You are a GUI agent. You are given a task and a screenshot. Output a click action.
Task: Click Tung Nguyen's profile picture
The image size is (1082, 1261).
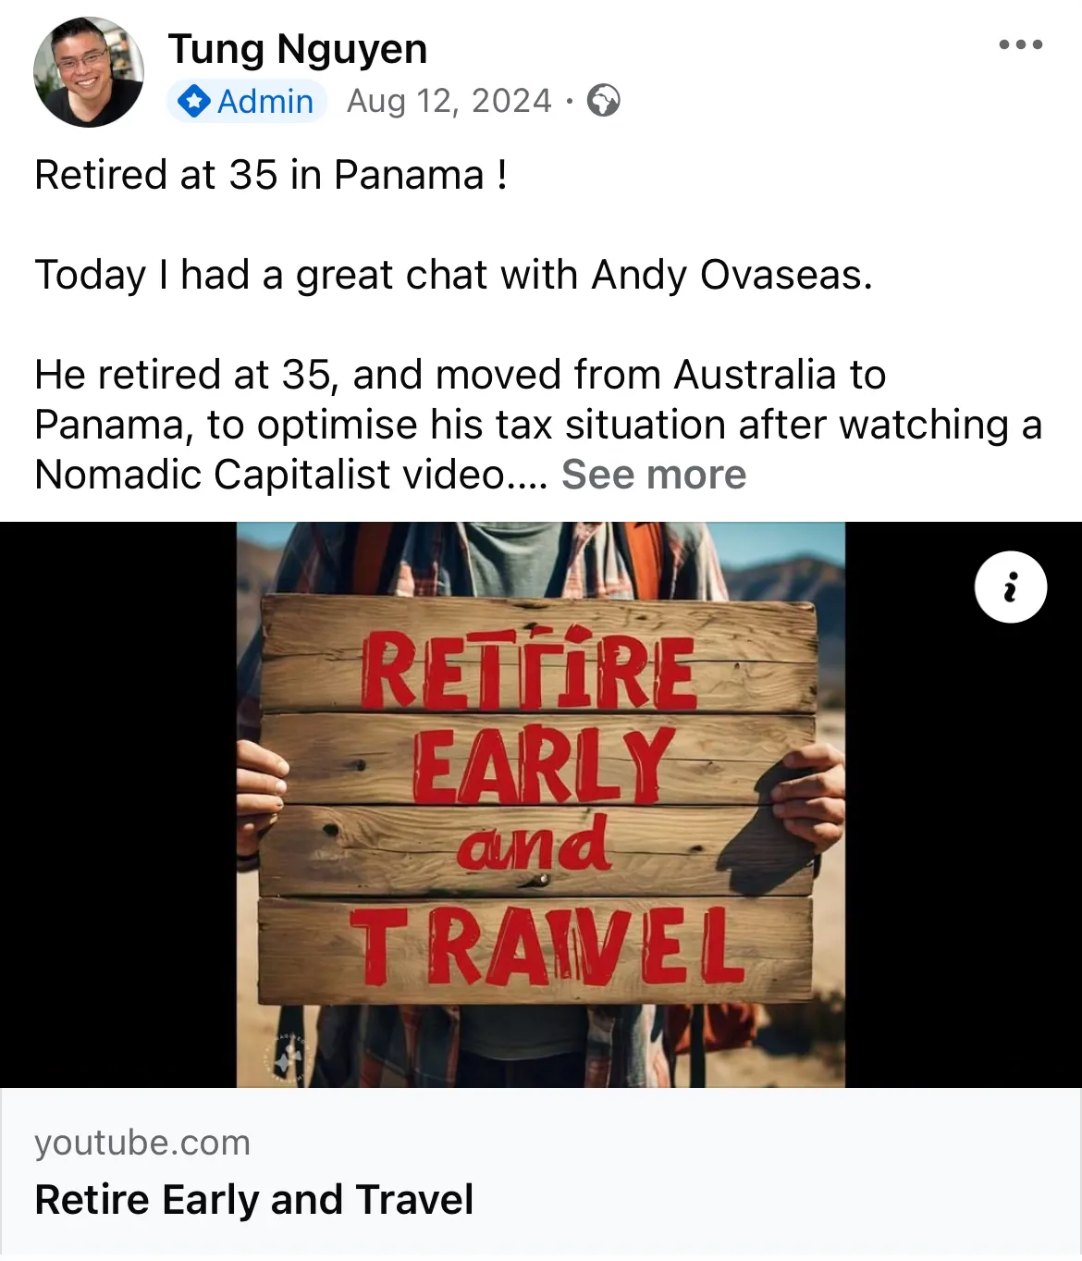pos(89,72)
